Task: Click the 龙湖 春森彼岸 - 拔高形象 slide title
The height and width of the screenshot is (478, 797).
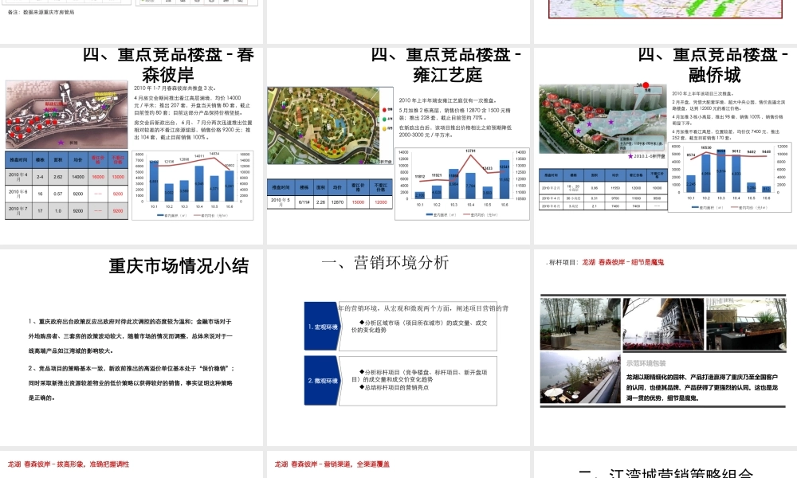Action: pos(68,464)
